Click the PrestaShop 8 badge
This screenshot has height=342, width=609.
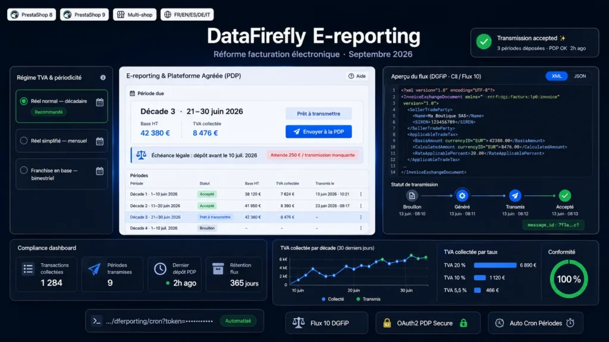coord(32,15)
